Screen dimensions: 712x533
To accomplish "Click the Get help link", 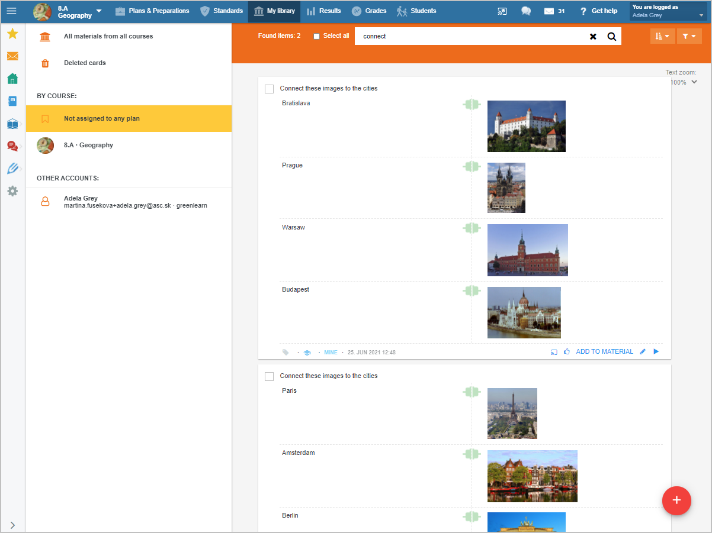I will pos(598,11).
